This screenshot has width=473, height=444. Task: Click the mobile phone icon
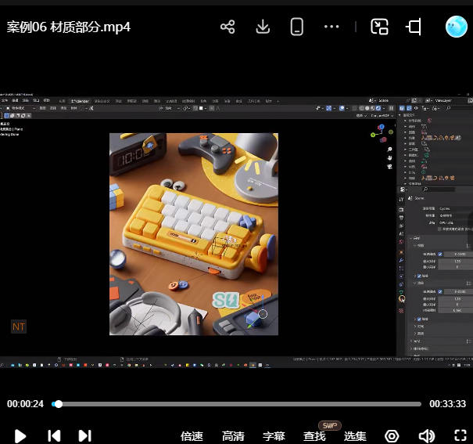click(x=296, y=27)
